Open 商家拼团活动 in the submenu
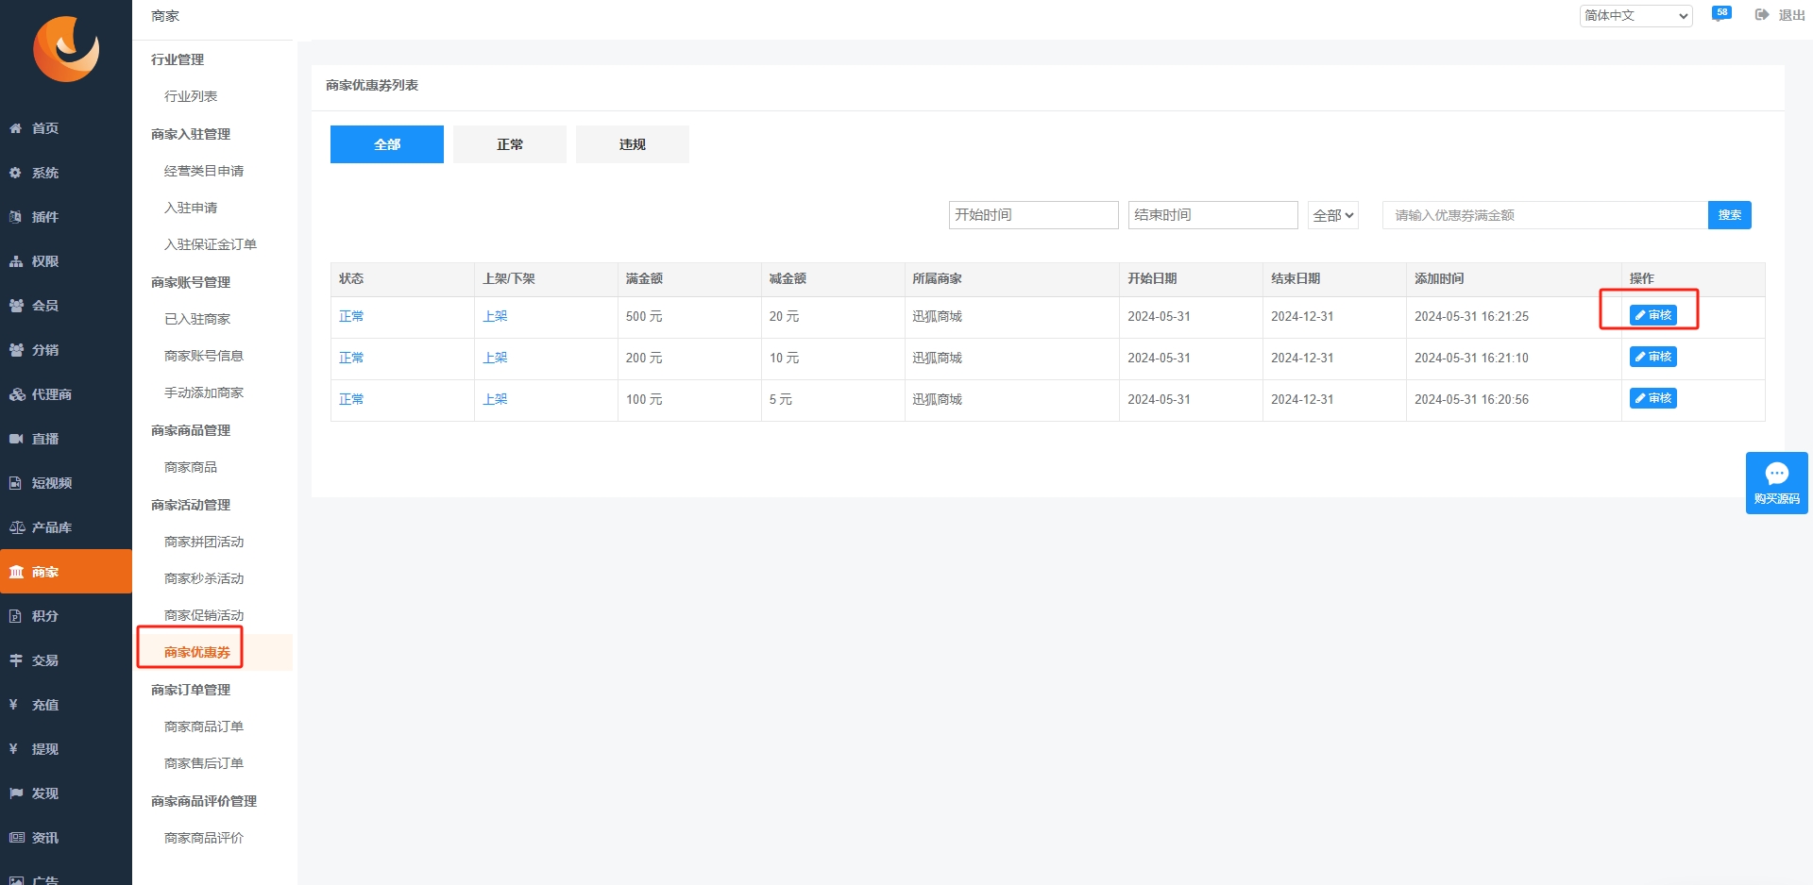 [204, 542]
